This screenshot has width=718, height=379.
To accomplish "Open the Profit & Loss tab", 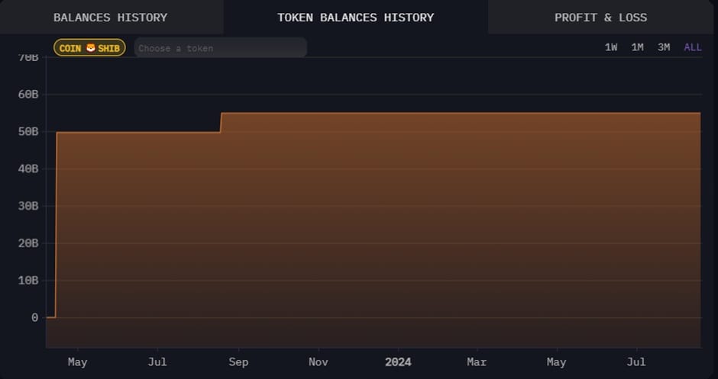I will click(600, 17).
